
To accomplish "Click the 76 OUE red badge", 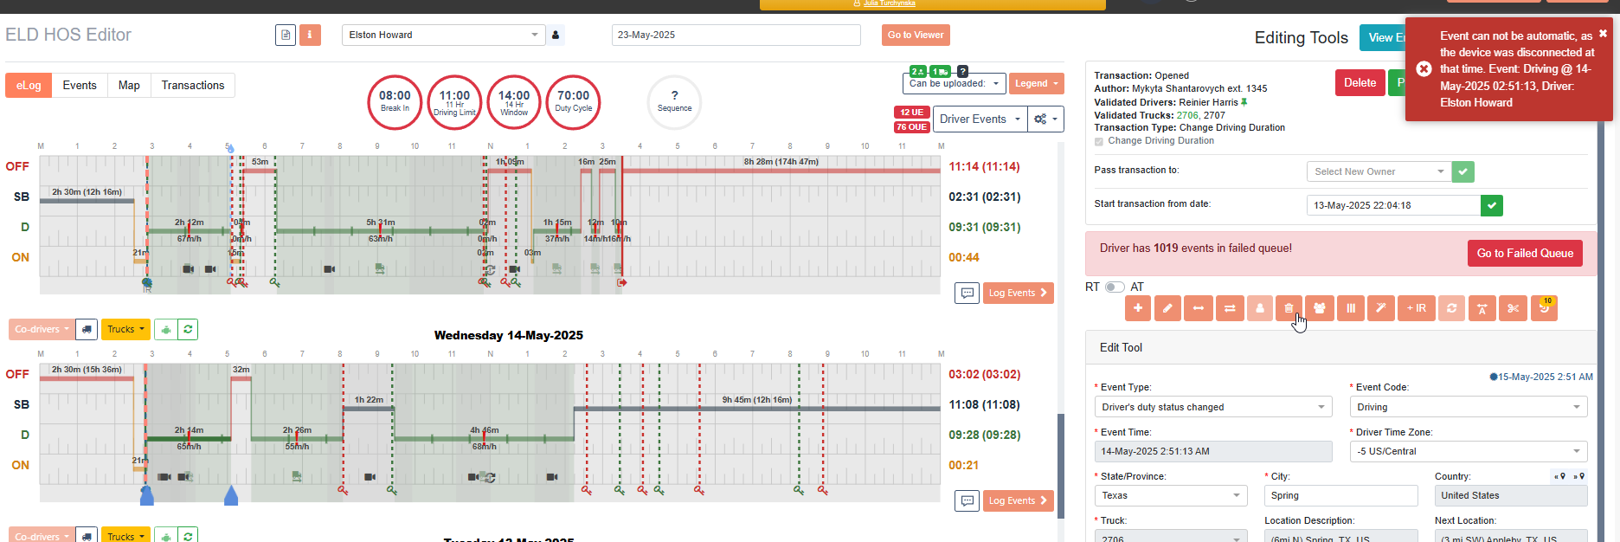I will click(x=911, y=127).
